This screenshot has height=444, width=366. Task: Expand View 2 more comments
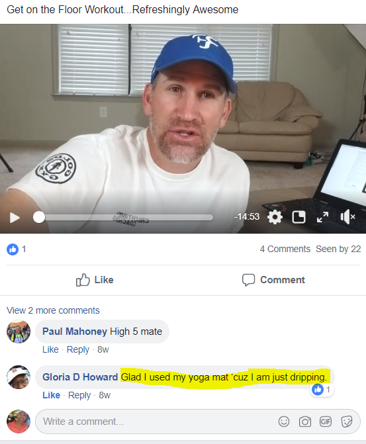click(x=53, y=310)
